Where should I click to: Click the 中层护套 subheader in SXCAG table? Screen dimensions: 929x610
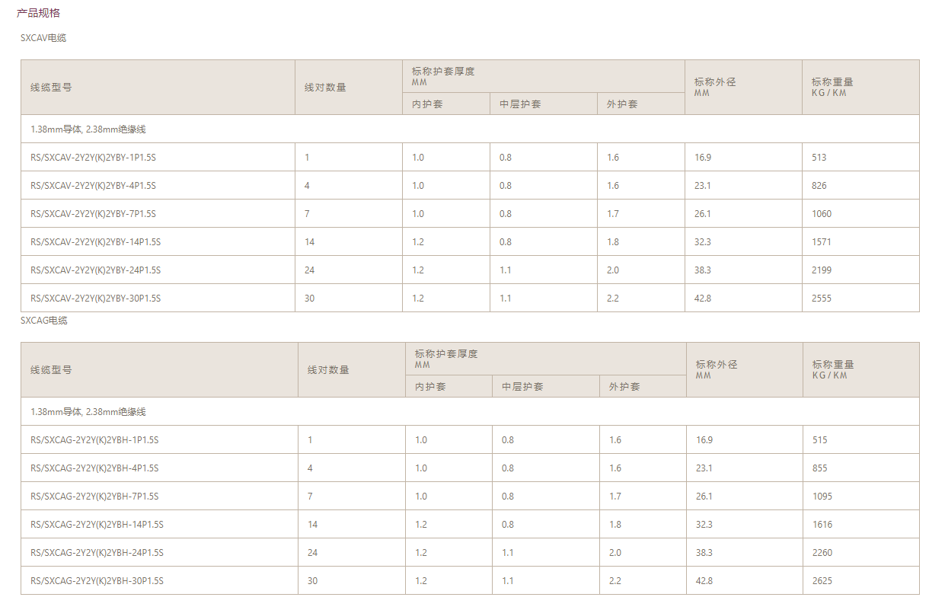coord(522,387)
